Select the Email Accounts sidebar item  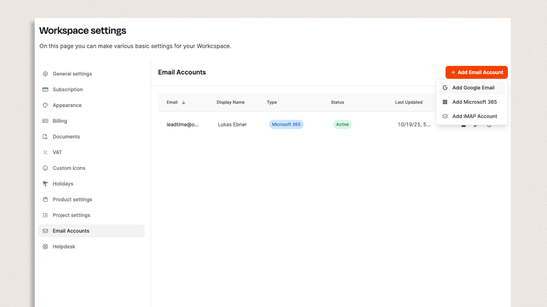[71, 231]
